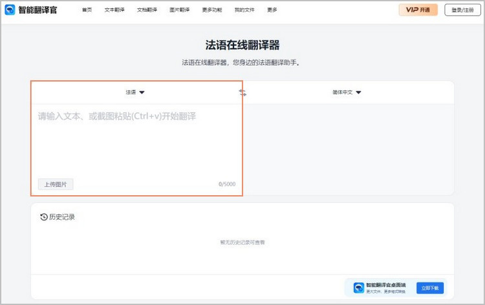Expand the 简体中文 target language dropdown
Image resolution: width=485 pixels, height=305 pixels.
(x=347, y=92)
